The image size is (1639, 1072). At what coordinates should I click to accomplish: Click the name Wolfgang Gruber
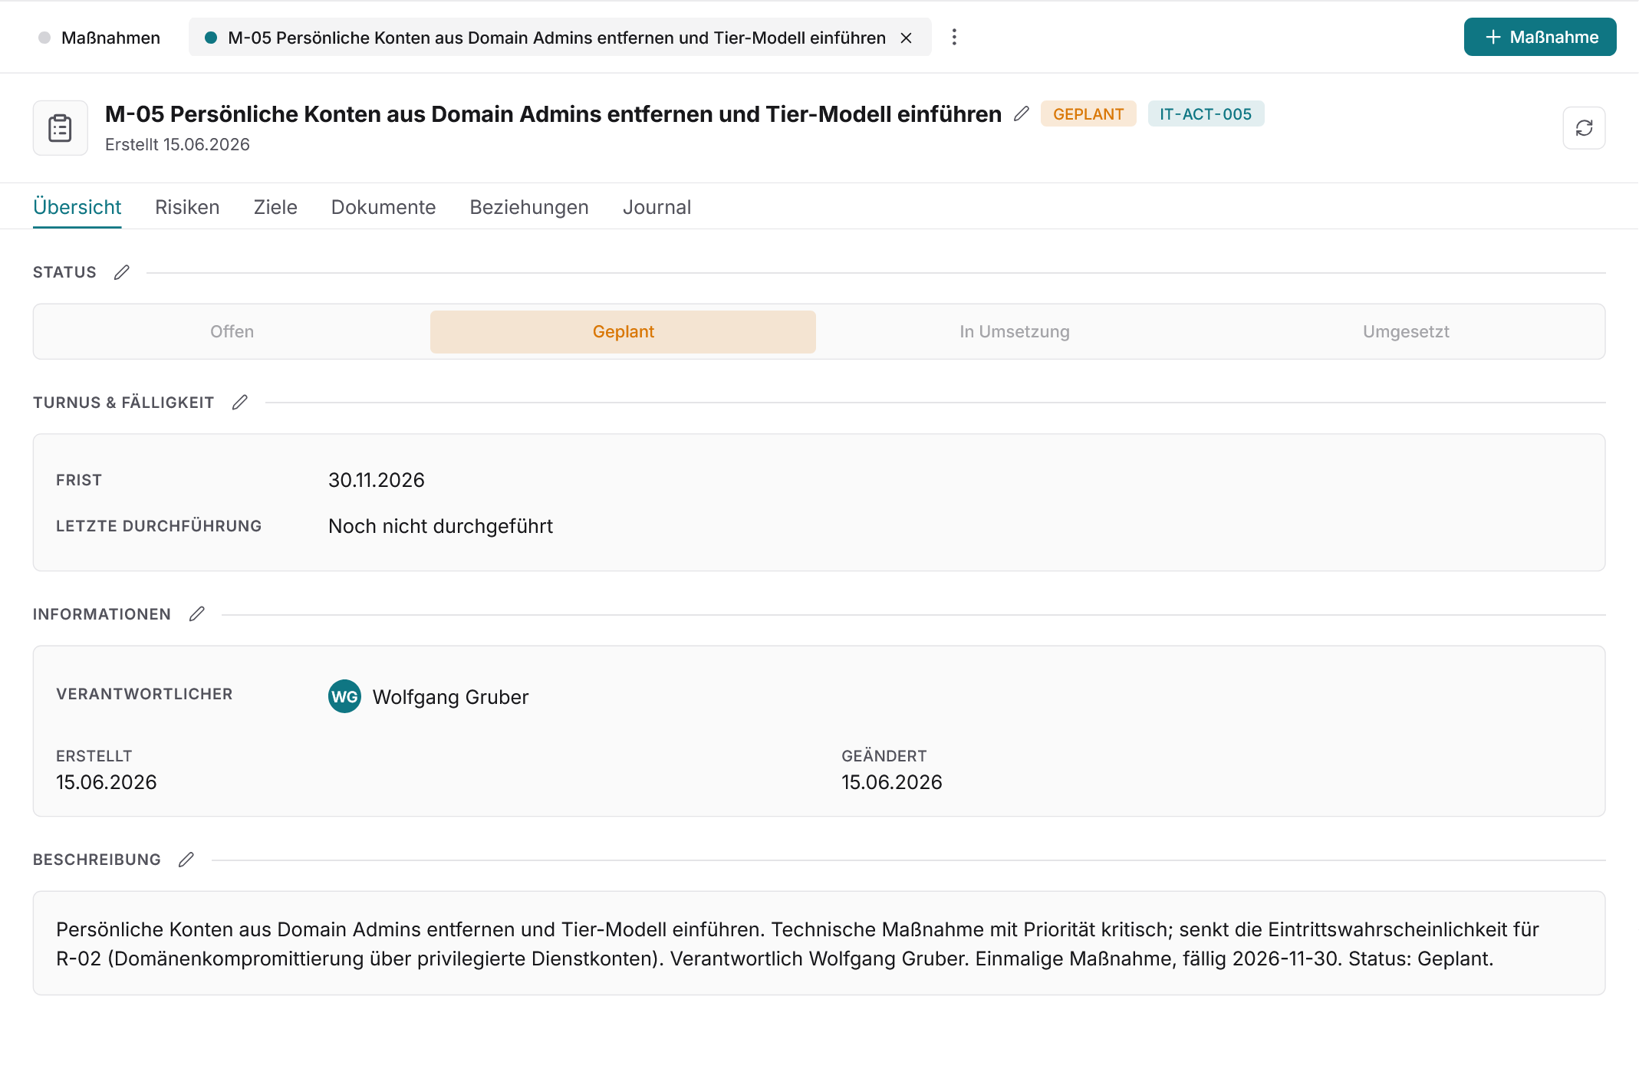[x=450, y=697]
